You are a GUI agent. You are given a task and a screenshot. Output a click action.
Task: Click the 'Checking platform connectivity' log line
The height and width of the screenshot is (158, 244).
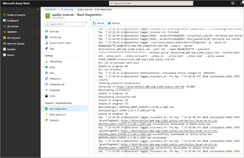point(119,83)
